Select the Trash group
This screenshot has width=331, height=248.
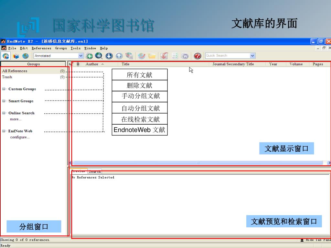point(33,77)
